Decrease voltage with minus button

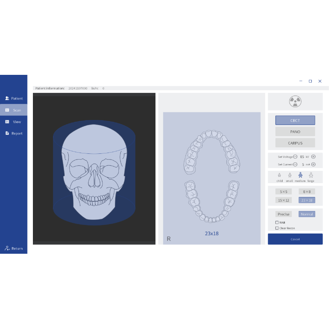pyautogui.click(x=295, y=157)
